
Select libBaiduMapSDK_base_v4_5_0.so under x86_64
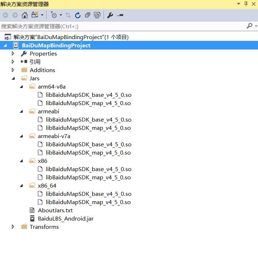[x=89, y=194]
